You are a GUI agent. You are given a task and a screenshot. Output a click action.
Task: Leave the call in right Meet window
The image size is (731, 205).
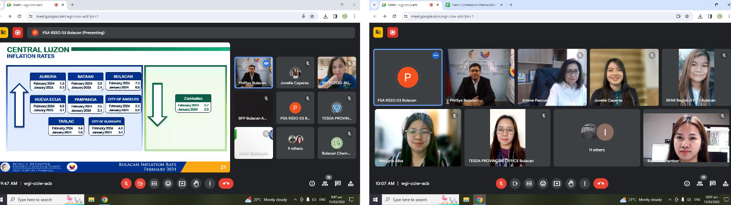point(602,183)
